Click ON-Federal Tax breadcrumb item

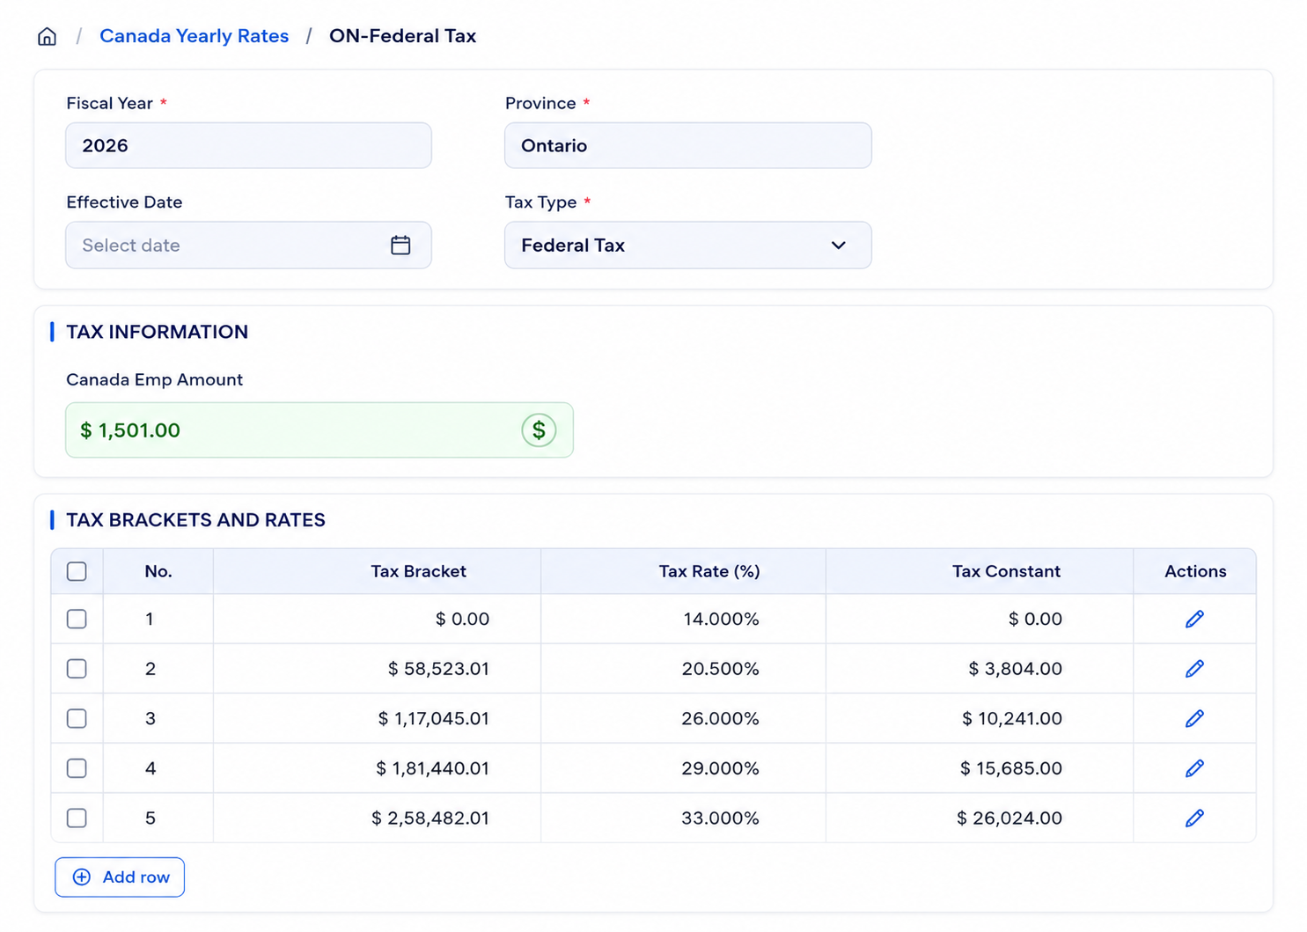coord(402,36)
